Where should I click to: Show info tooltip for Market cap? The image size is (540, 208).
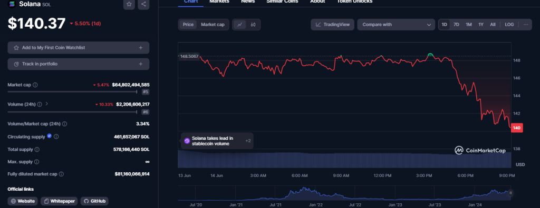click(35, 85)
